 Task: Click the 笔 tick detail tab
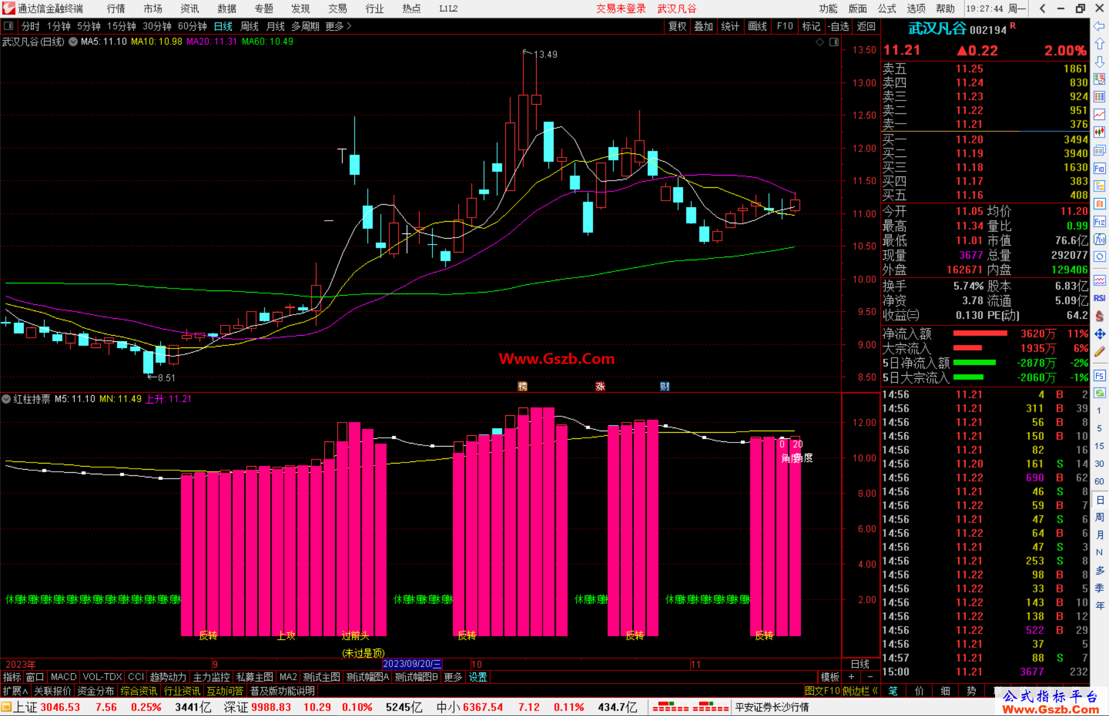pos(893,691)
